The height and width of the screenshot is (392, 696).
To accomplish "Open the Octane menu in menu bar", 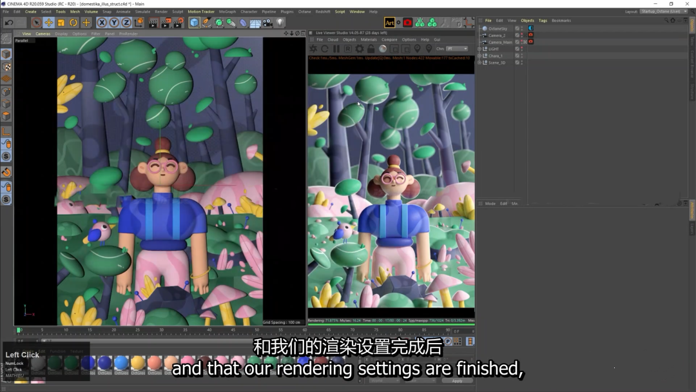I will [304, 12].
